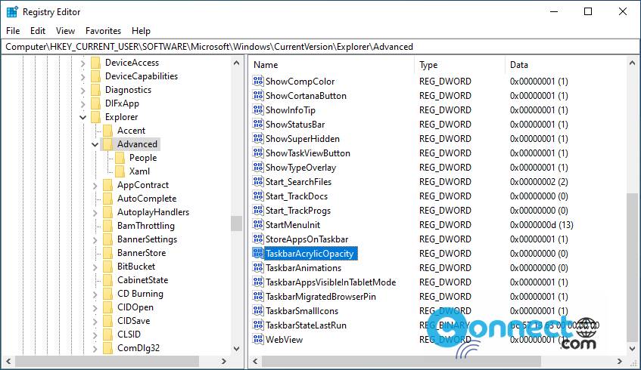Open the Help menu
641x370 pixels.
[141, 31]
